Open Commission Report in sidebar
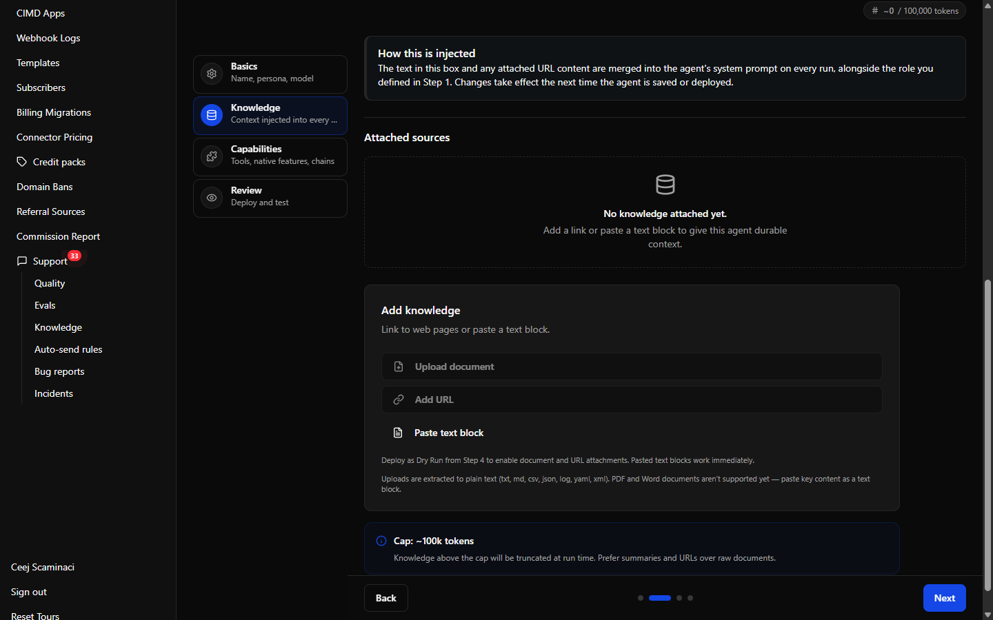The width and height of the screenshot is (993, 620). pos(59,236)
